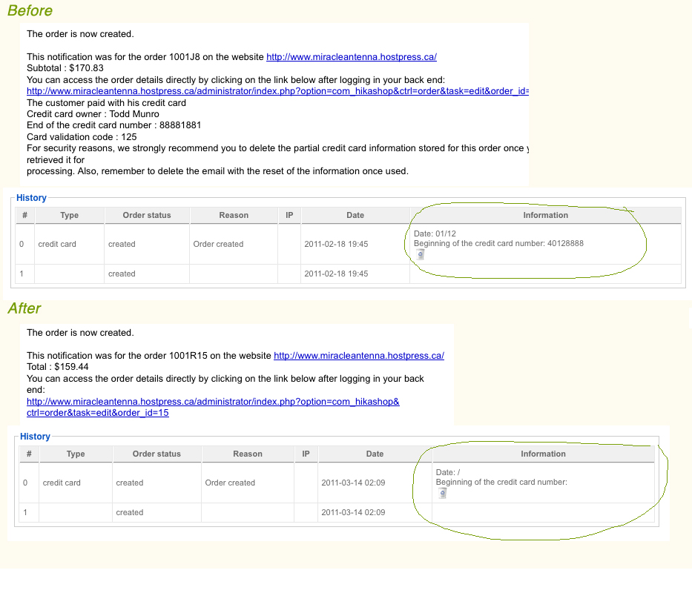Click 'Total : $159.44' line
This screenshot has height=593, width=692.
click(x=57, y=367)
